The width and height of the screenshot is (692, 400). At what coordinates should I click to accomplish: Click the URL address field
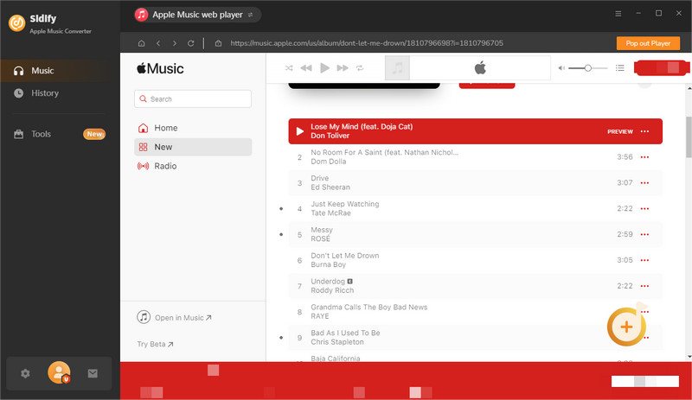click(x=367, y=43)
